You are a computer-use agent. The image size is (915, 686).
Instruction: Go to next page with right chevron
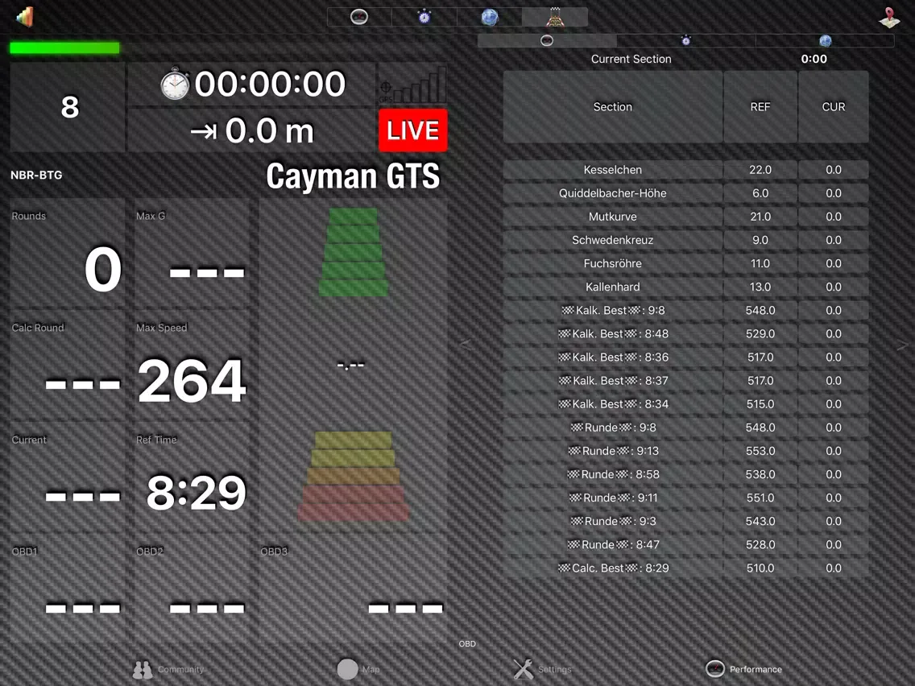pyautogui.click(x=902, y=345)
